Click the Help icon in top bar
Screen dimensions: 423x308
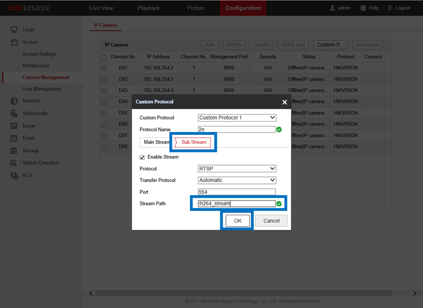point(363,8)
